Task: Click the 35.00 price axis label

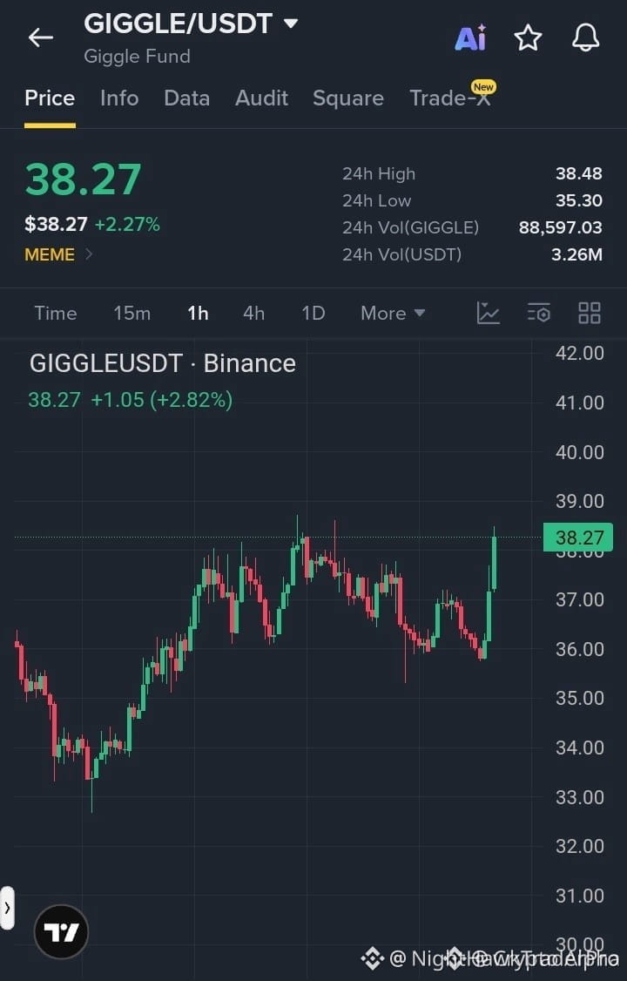Action: 579,698
